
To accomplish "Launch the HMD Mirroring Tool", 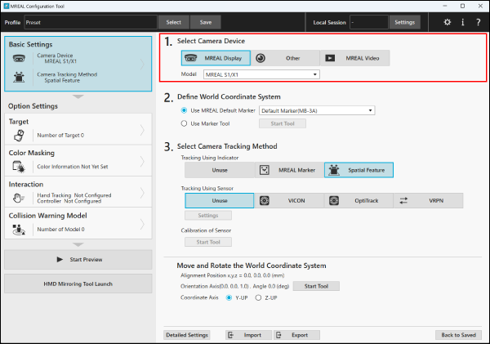I will coord(78,284).
